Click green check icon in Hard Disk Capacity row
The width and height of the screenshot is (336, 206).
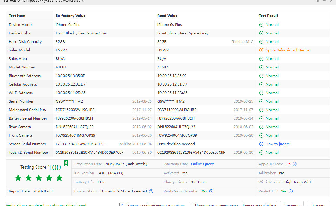pos(261,42)
